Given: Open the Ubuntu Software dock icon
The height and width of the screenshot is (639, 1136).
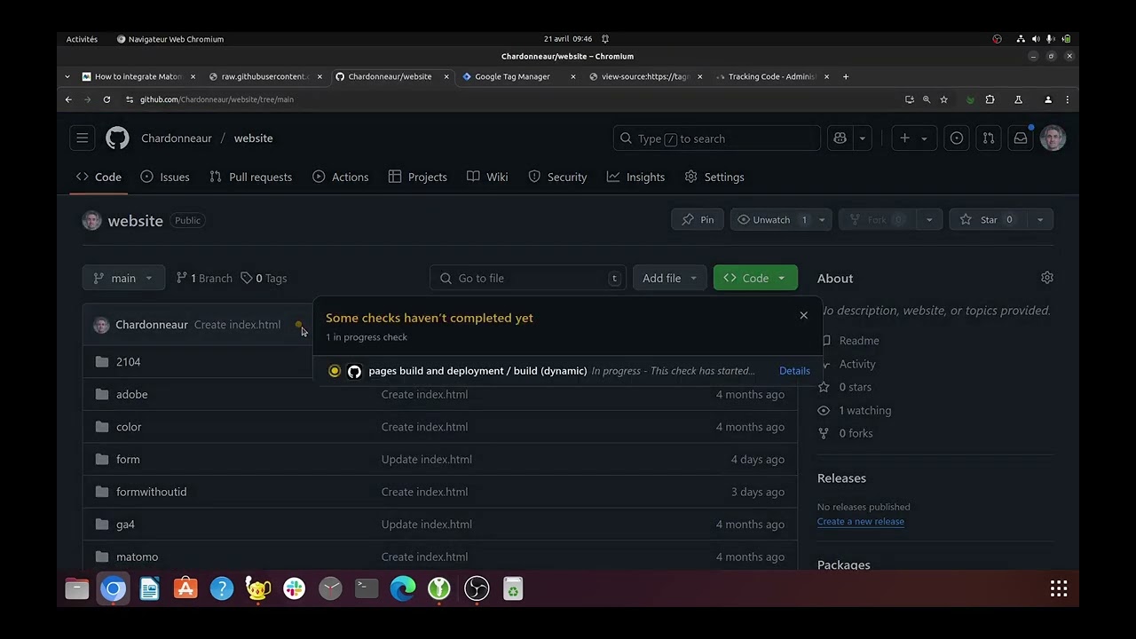Looking at the screenshot, I should pos(185,588).
